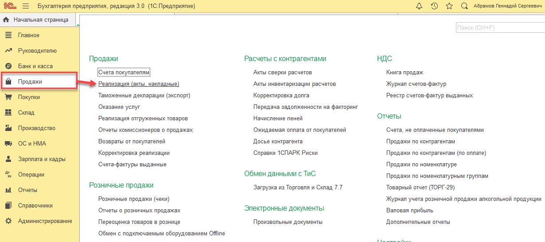Switch to Начальная страница tab
Screen dimensions: 545x242
[38, 20]
